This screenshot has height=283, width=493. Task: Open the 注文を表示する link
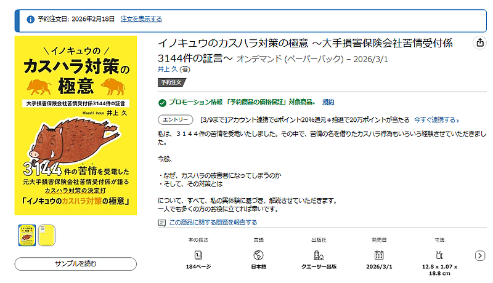[x=141, y=19]
